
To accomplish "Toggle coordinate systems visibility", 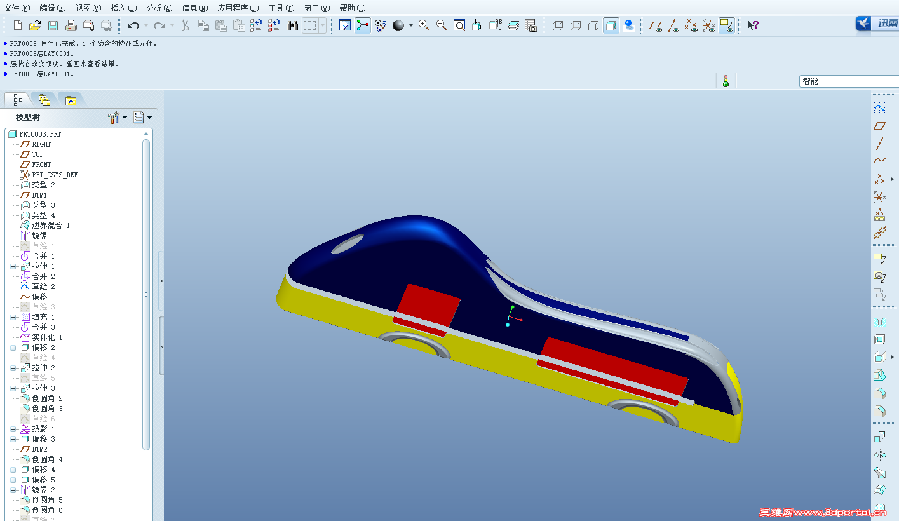I will (x=709, y=25).
